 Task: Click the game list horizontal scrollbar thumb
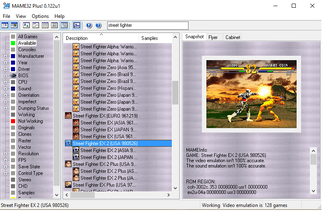pyautogui.click(x=82, y=195)
